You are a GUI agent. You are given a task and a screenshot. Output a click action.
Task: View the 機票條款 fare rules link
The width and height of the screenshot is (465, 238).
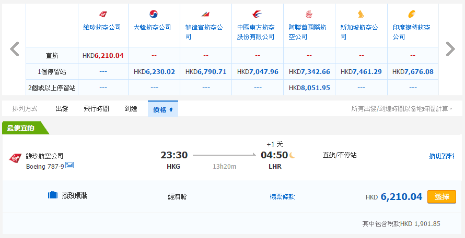pyautogui.click(x=282, y=197)
